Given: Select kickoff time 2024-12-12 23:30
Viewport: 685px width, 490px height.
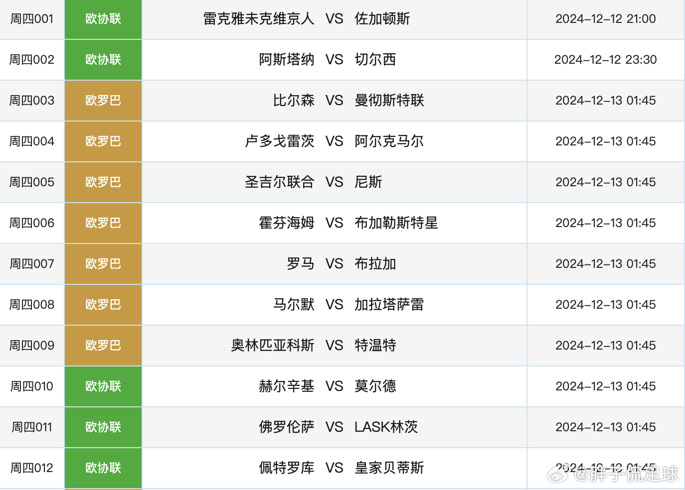Looking at the screenshot, I should [606, 60].
